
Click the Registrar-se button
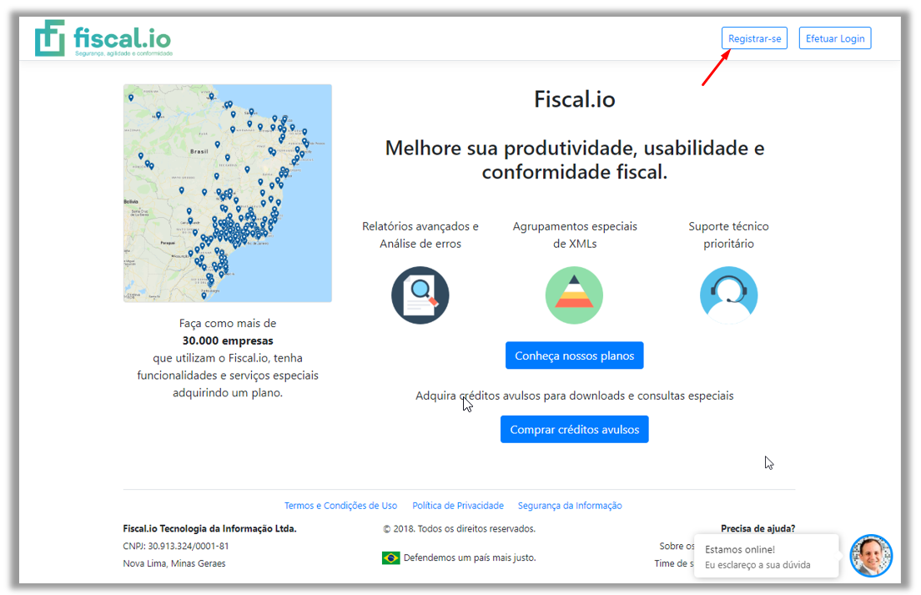tap(754, 38)
